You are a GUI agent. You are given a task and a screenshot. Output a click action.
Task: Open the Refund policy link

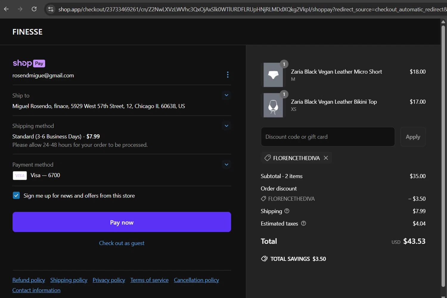click(x=29, y=280)
